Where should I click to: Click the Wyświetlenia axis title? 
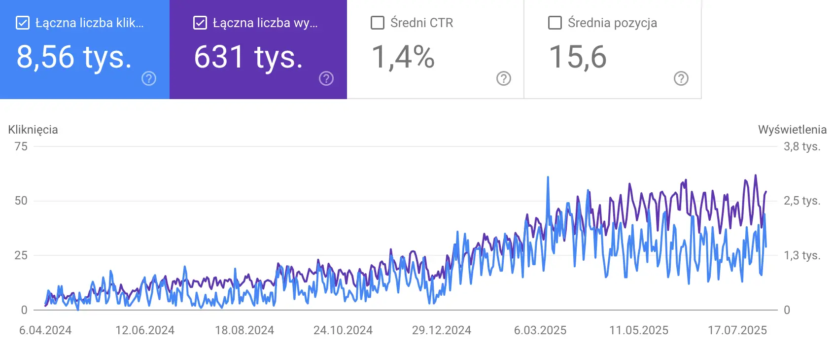(792, 130)
